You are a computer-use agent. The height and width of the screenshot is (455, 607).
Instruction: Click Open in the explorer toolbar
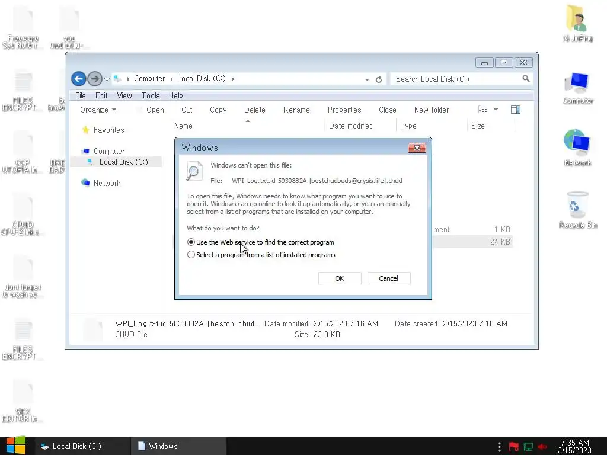tap(155, 110)
